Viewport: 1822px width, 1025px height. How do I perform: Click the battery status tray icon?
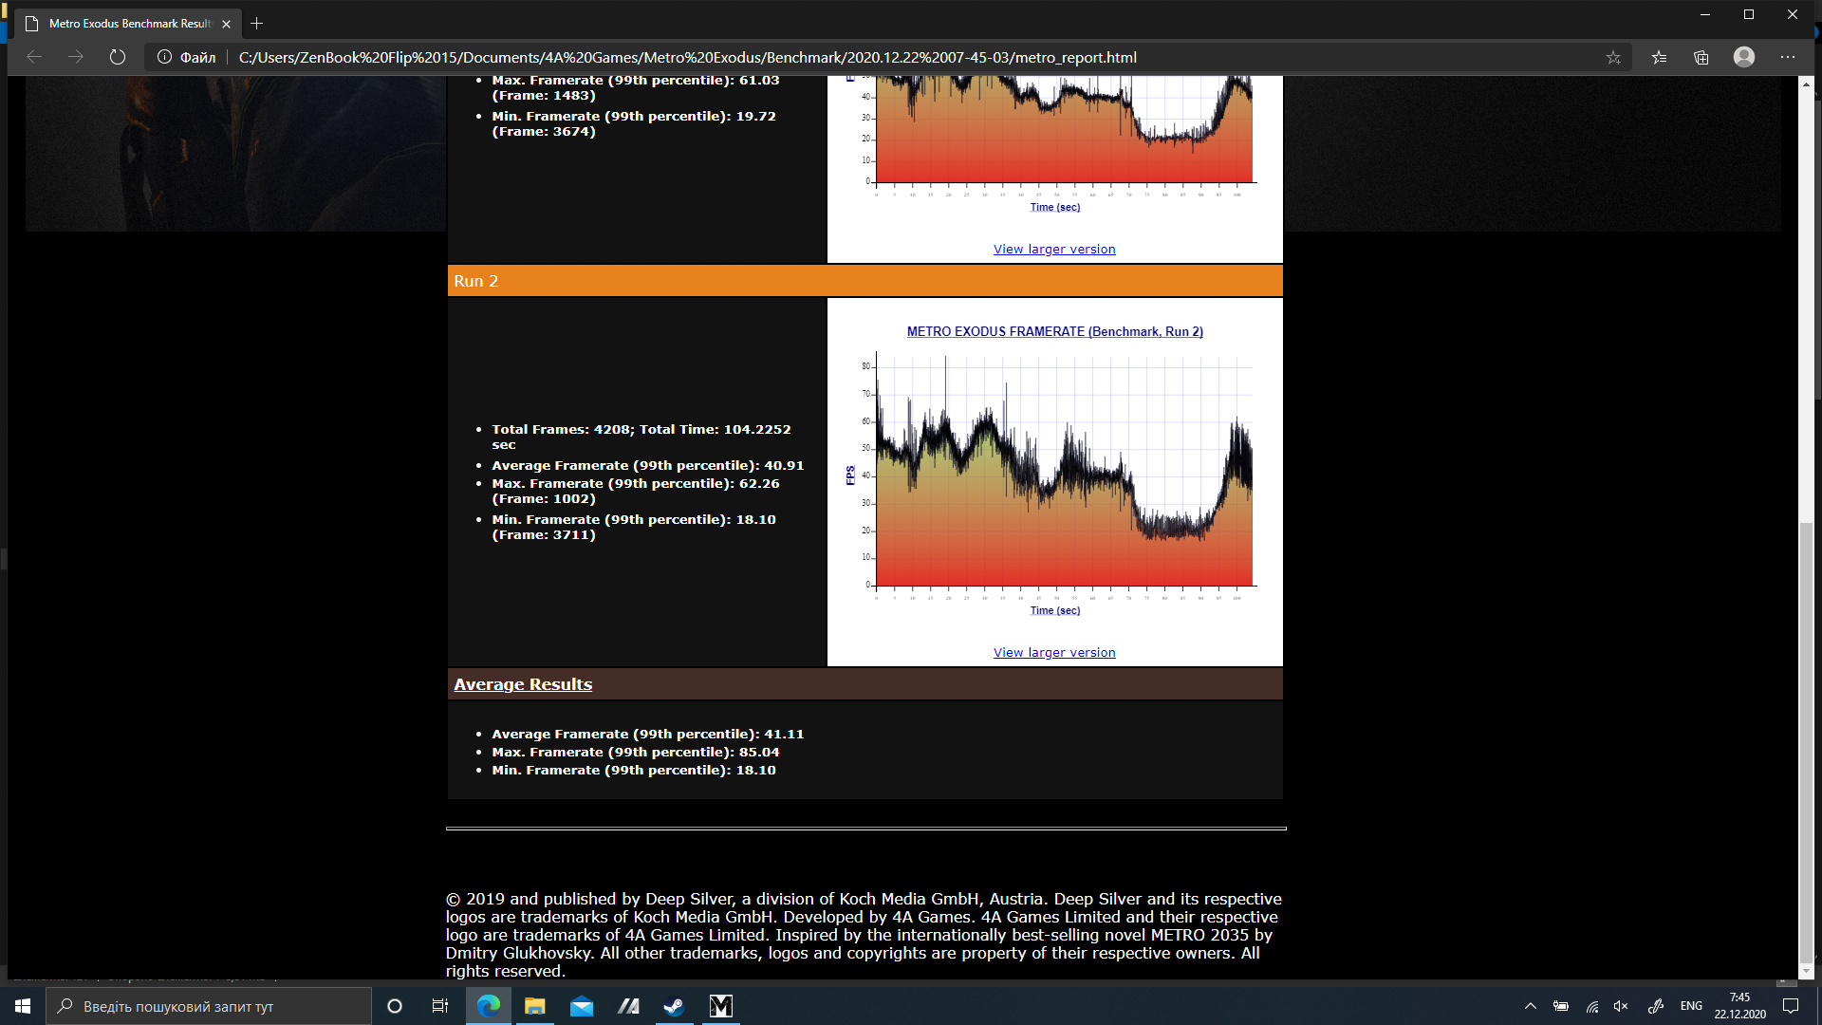1561,1006
